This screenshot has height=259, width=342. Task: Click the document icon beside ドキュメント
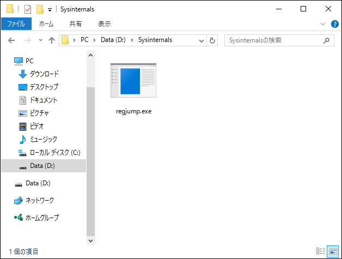(x=23, y=100)
